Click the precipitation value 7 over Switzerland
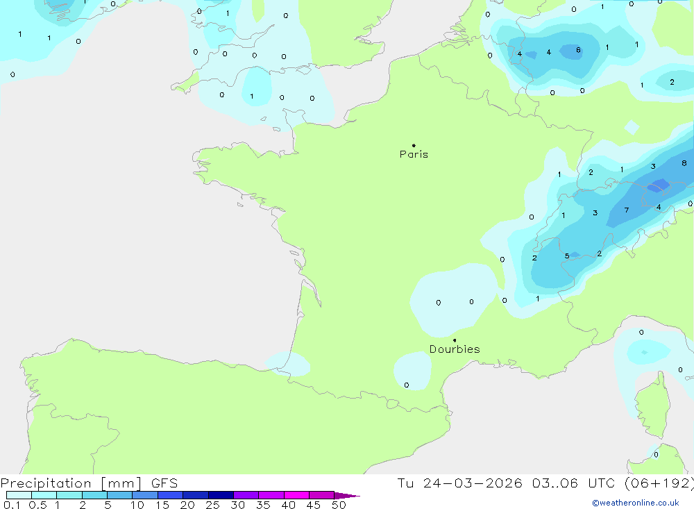 coord(626,210)
